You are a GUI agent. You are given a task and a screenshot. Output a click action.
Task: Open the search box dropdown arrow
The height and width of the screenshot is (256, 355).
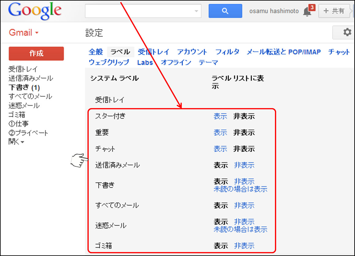click(x=196, y=11)
